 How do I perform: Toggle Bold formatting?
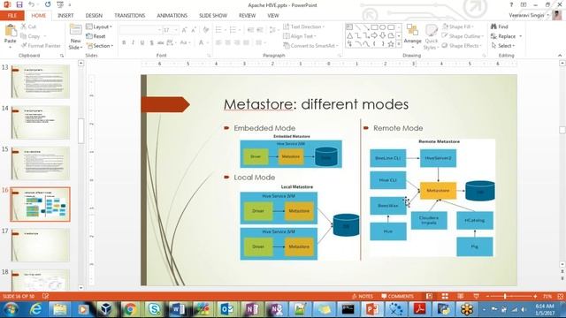(x=124, y=42)
